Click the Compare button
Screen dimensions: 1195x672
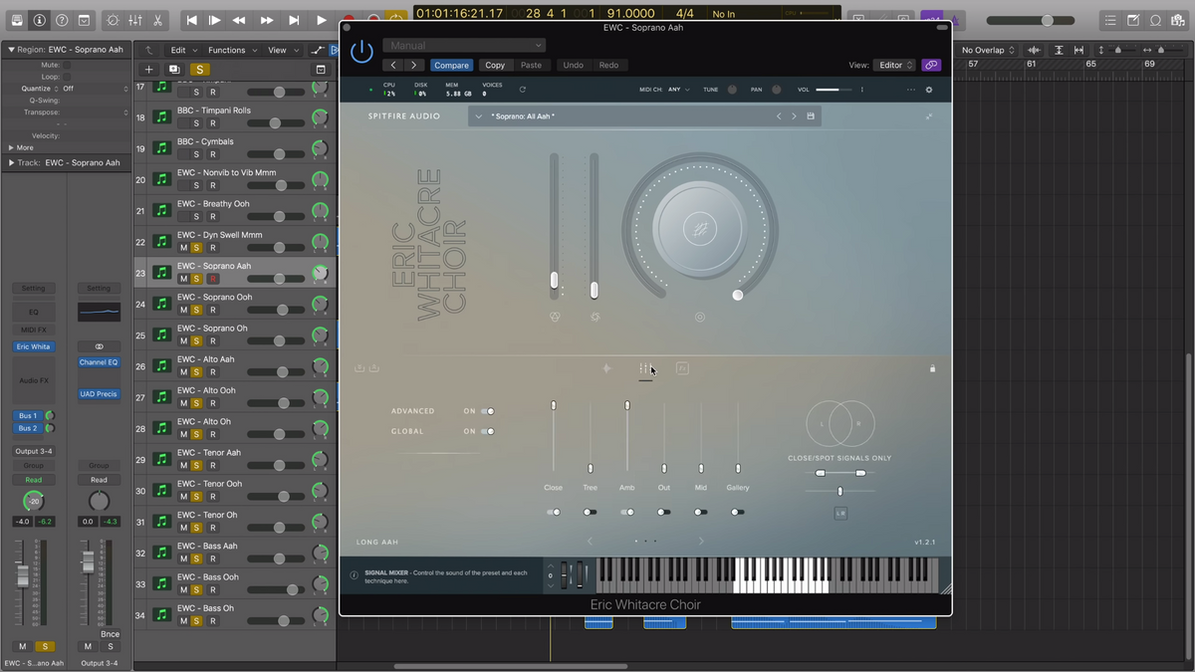click(x=451, y=66)
